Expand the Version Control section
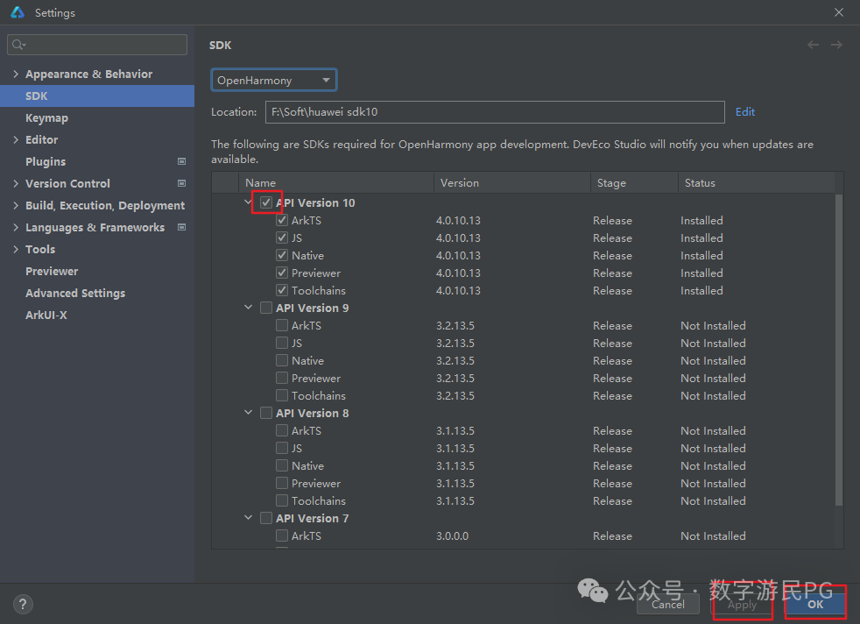Screen dimensions: 860x624 (x=16, y=183)
